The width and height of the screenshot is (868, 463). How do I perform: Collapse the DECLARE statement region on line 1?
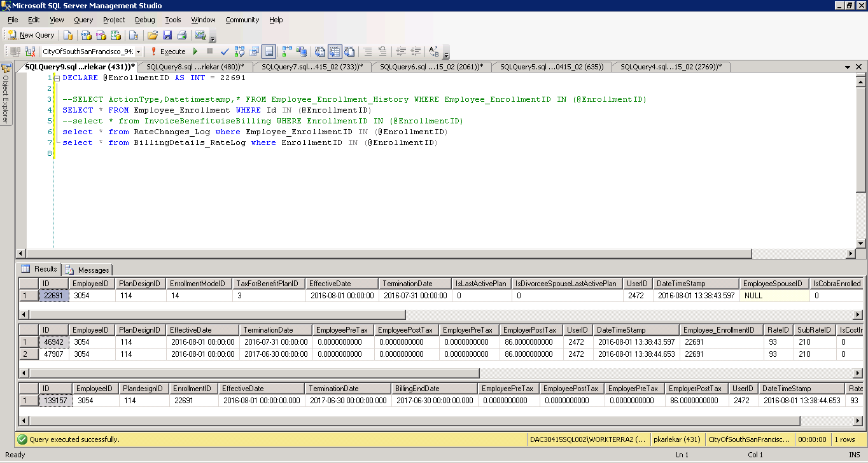(55, 78)
